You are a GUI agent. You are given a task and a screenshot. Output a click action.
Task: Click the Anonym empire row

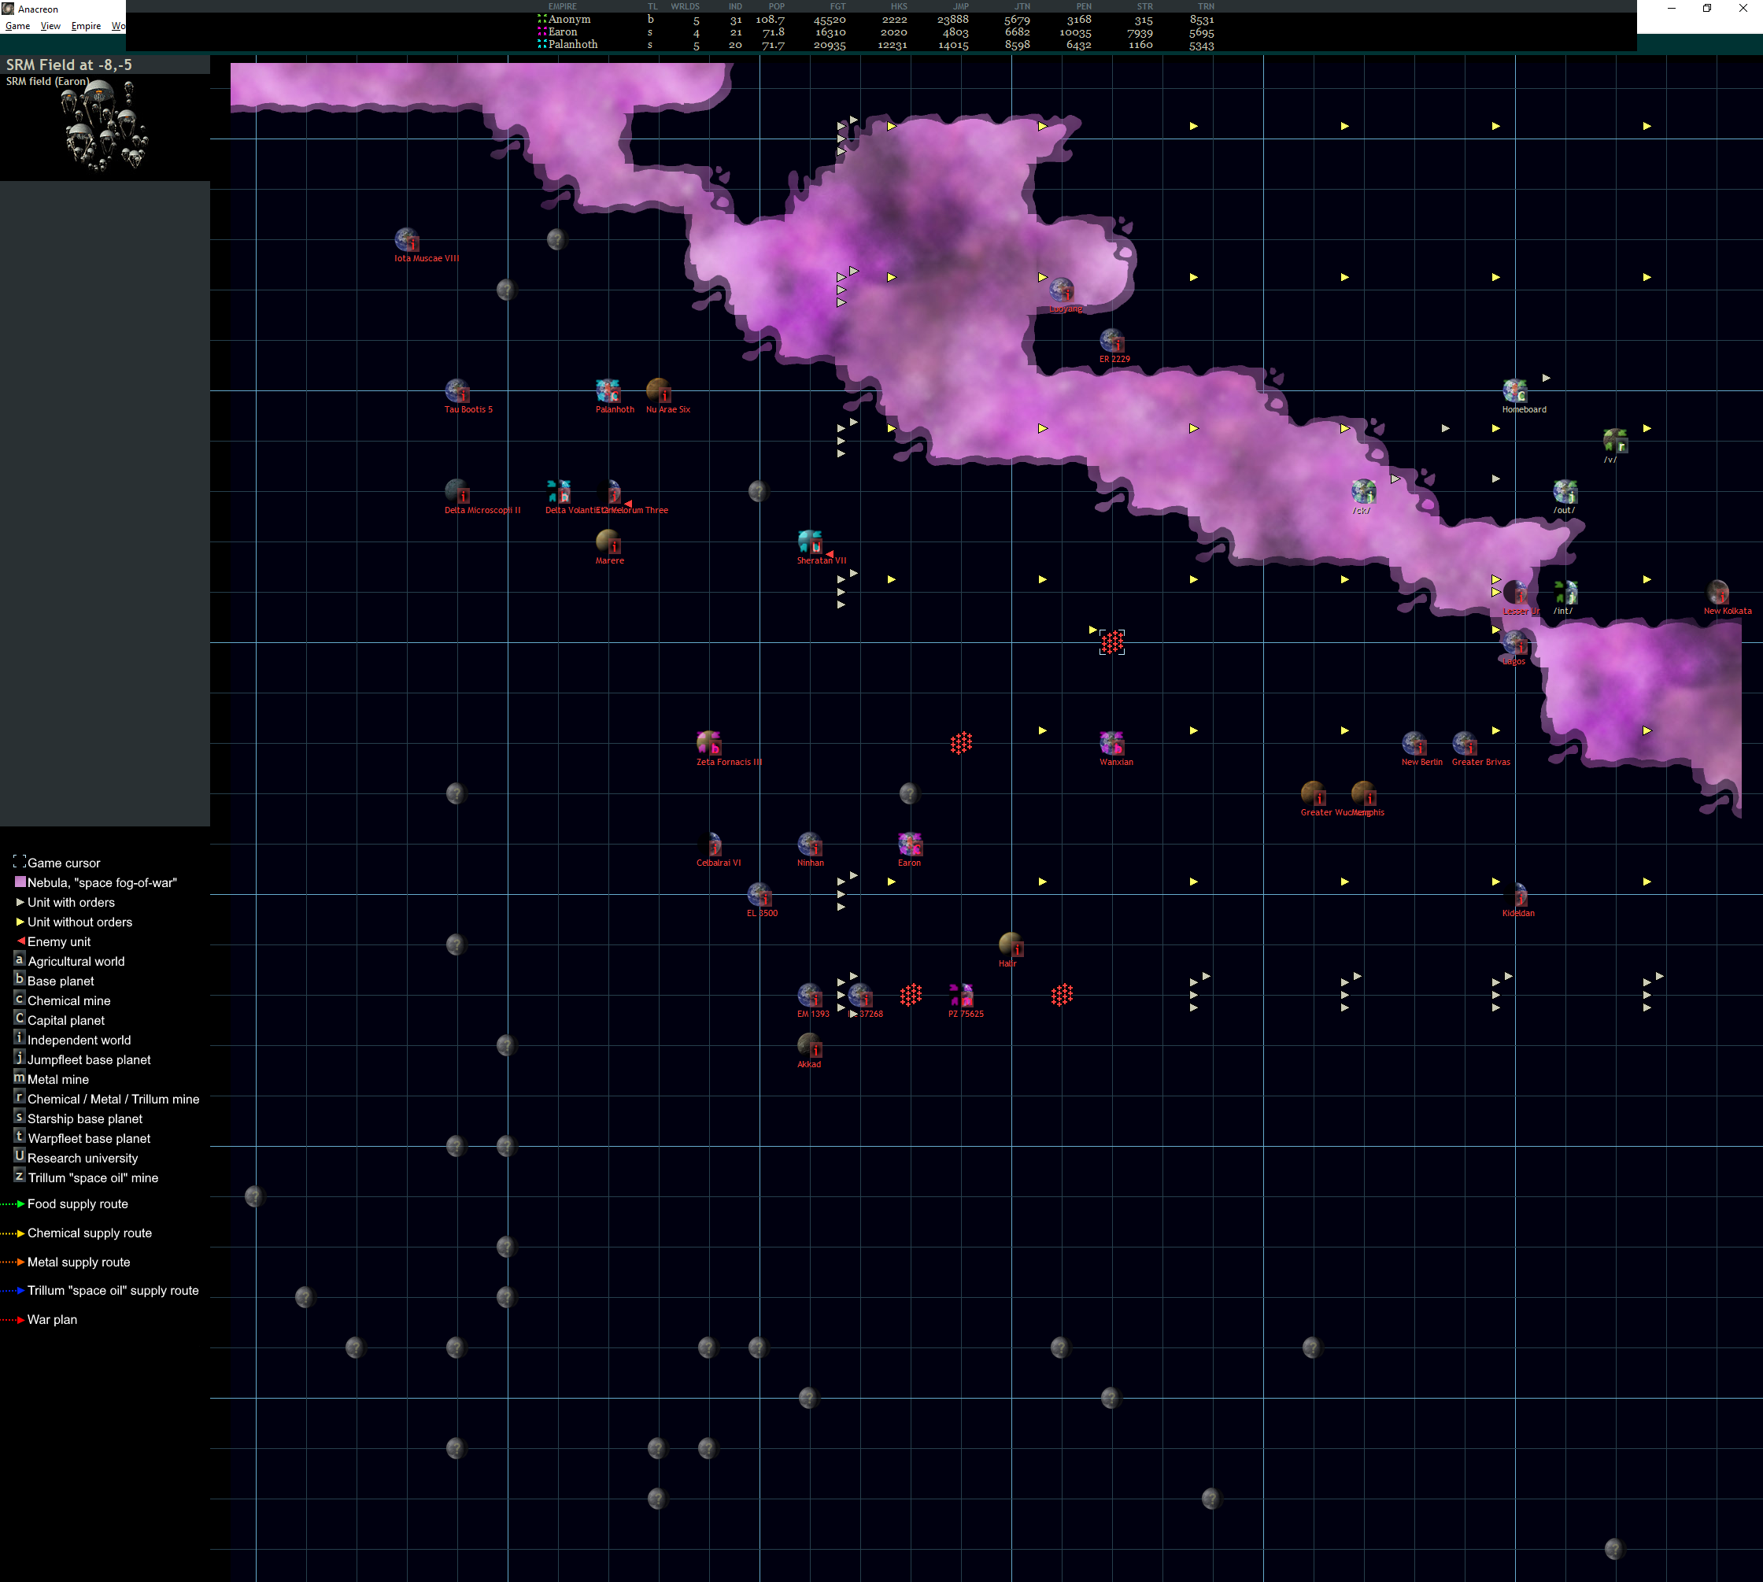875,19
